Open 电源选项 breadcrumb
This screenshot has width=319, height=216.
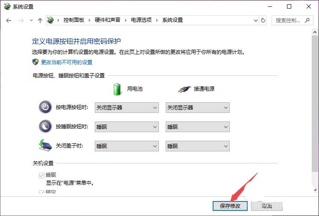pos(141,20)
